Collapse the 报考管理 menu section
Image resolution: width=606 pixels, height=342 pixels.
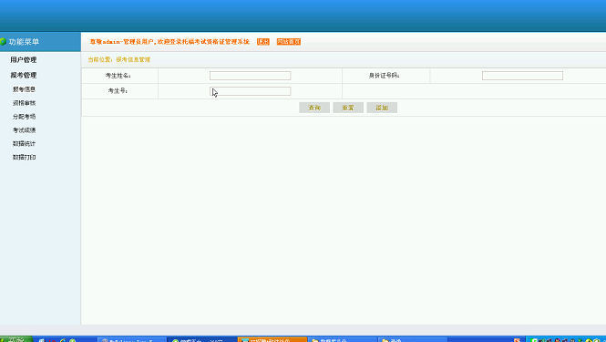coord(23,75)
